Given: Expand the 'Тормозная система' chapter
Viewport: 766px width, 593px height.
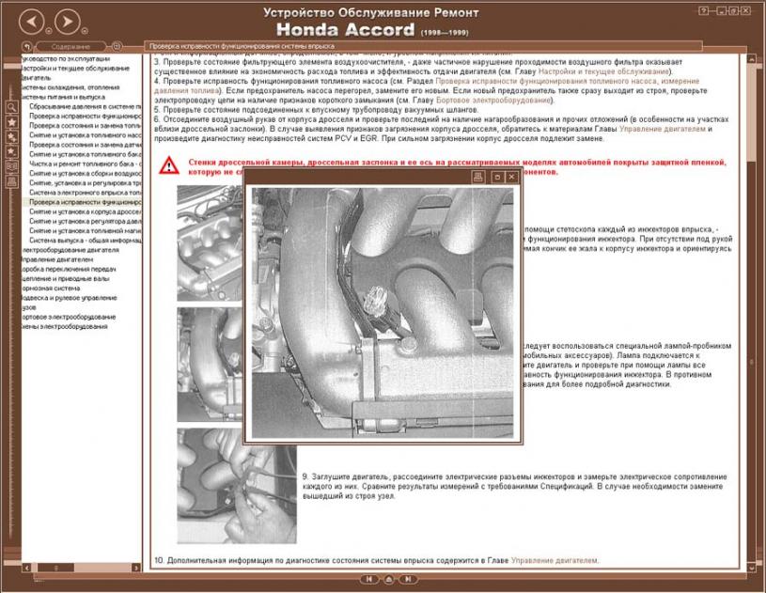Looking at the screenshot, I should click(51, 289).
